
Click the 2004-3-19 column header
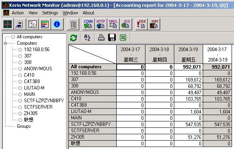click(x=188, y=54)
